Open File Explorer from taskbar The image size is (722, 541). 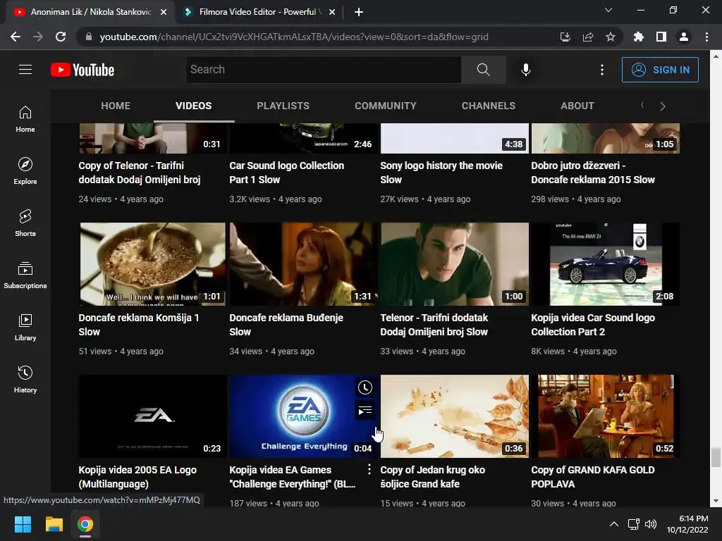[54, 524]
